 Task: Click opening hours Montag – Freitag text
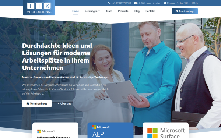pyautogui.click(x=183, y=3)
